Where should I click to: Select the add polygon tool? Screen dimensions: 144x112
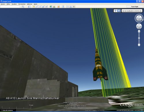[x=37, y=7]
